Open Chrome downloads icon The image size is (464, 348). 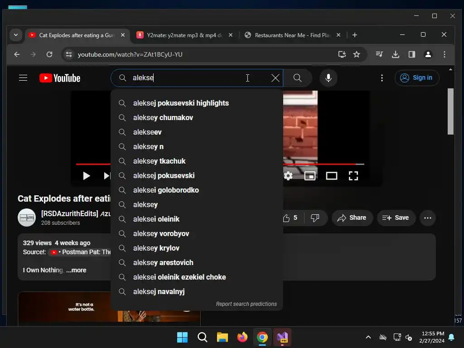coord(396,54)
